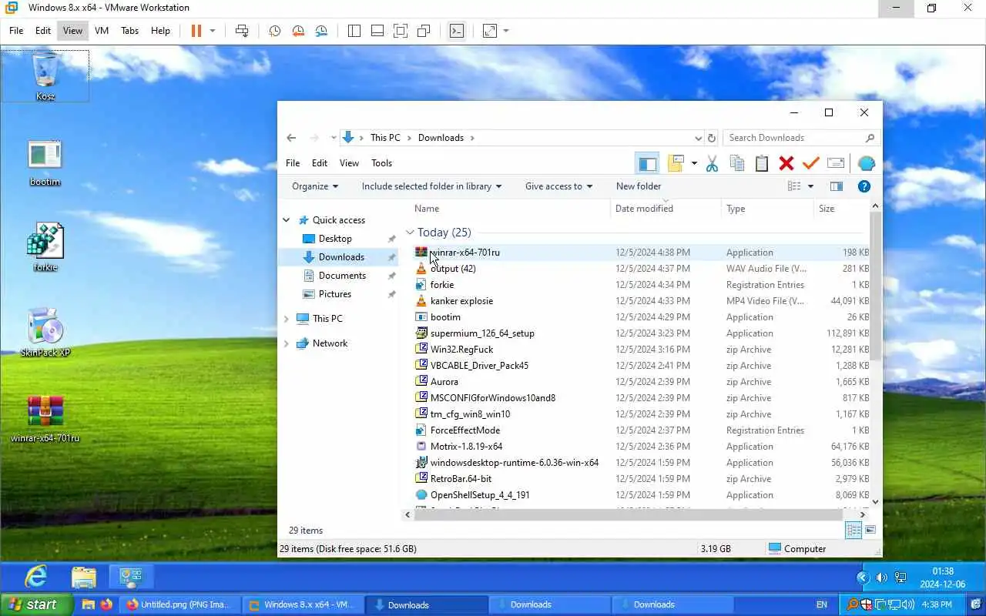
Task: Select the winrar-x64-701ru desktop icon
Action: 45,419
